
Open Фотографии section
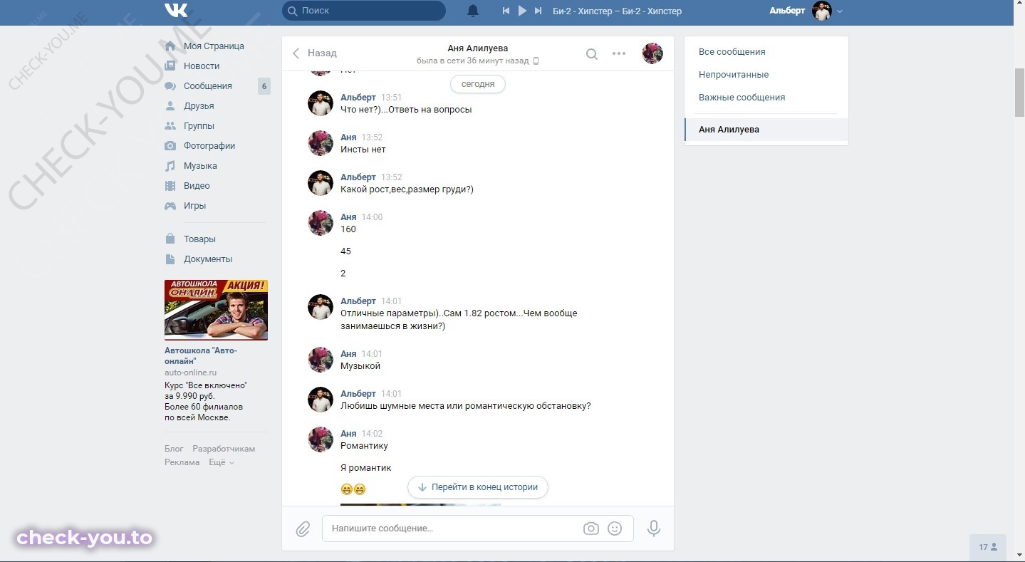[x=209, y=145]
